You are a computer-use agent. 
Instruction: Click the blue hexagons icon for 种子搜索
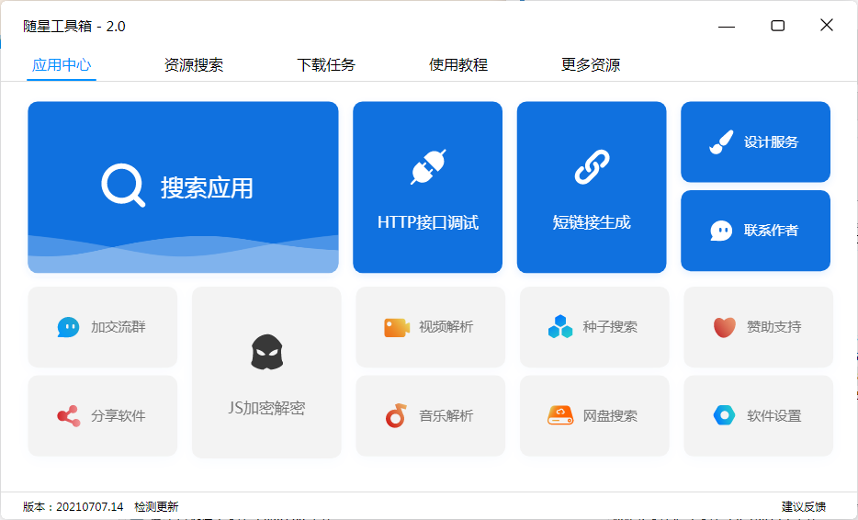(560, 327)
